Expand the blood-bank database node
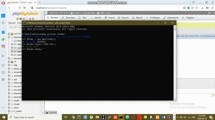Image resolution: width=215 pixels, height=120 pixels. (x=9, y=59)
